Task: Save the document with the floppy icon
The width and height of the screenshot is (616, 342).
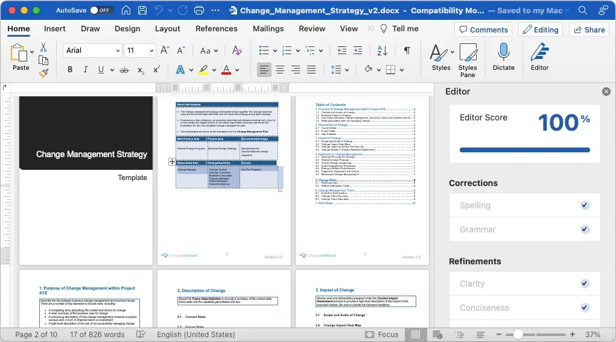Action: click(142, 10)
